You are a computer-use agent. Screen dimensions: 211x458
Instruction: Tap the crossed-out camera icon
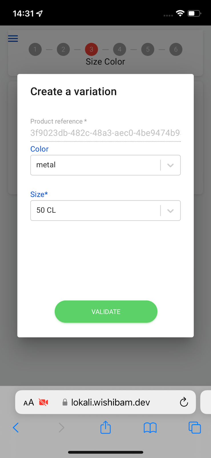[43, 402]
